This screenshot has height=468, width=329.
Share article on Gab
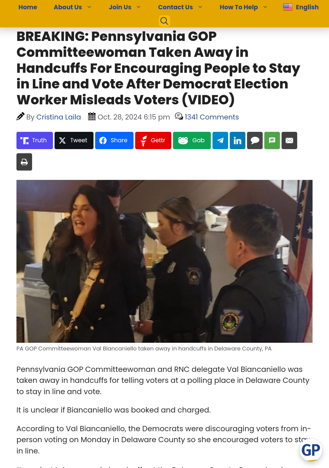pyautogui.click(x=192, y=140)
